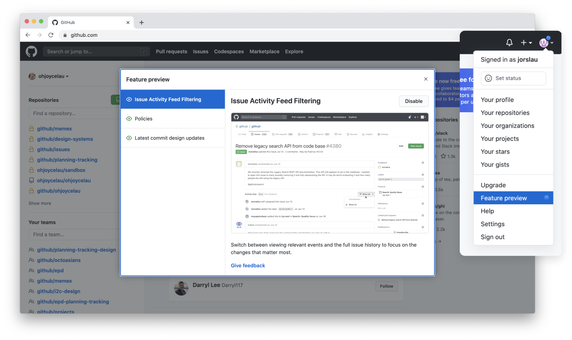Reload the page with refresh icon
Image resolution: width=572 pixels, height=340 pixels.
tap(51, 35)
